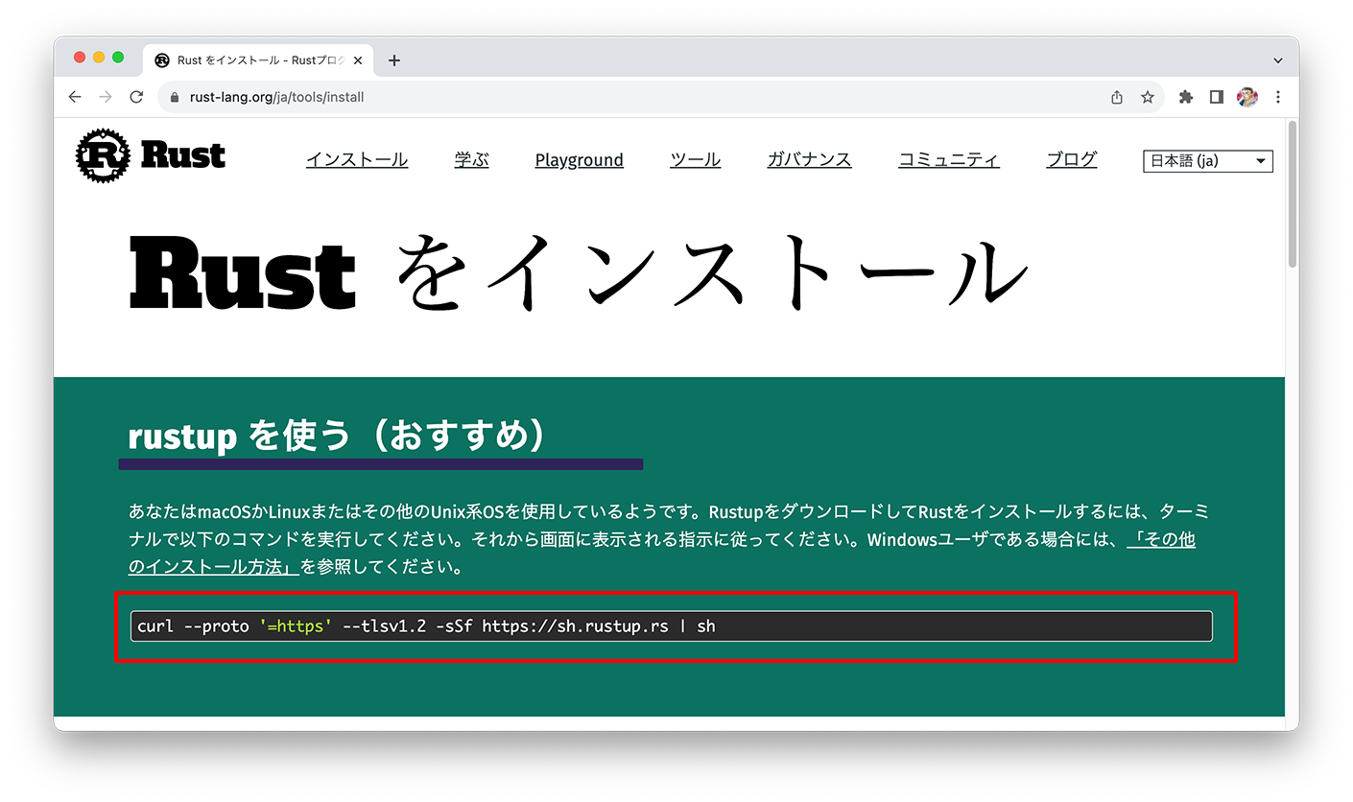Bookmark this page with the star icon
The width and height of the screenshot is (1353, 802).
click(1147, 97)
